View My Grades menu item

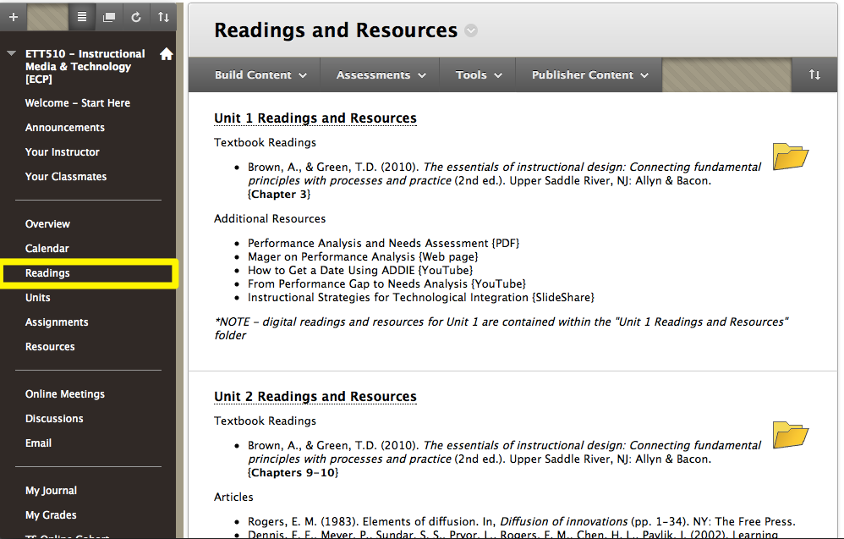pos(51,515)
